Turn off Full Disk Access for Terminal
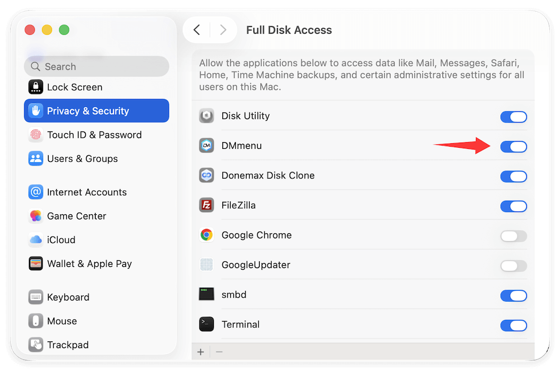This screenshot has width=560, height=371. click(x=514, y=325)
